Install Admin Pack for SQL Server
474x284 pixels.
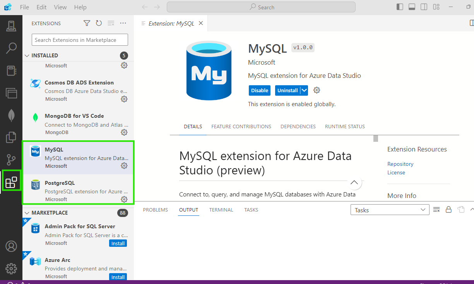click(118, 243)
